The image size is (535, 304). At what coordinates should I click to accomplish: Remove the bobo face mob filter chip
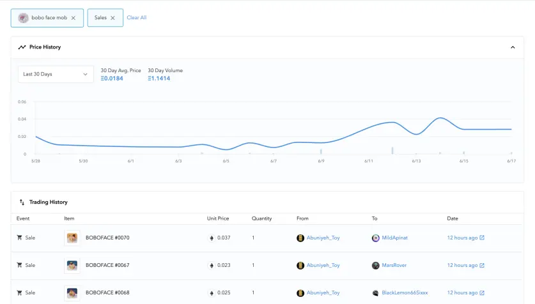pos(74,18)
